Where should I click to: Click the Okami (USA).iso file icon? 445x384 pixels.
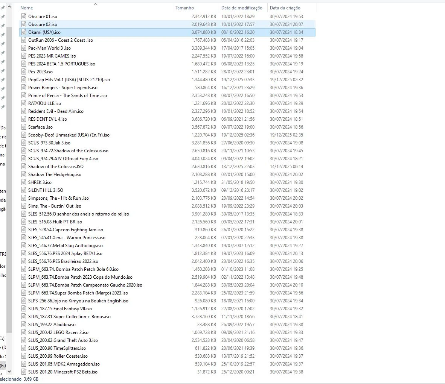tap(24, 32)
